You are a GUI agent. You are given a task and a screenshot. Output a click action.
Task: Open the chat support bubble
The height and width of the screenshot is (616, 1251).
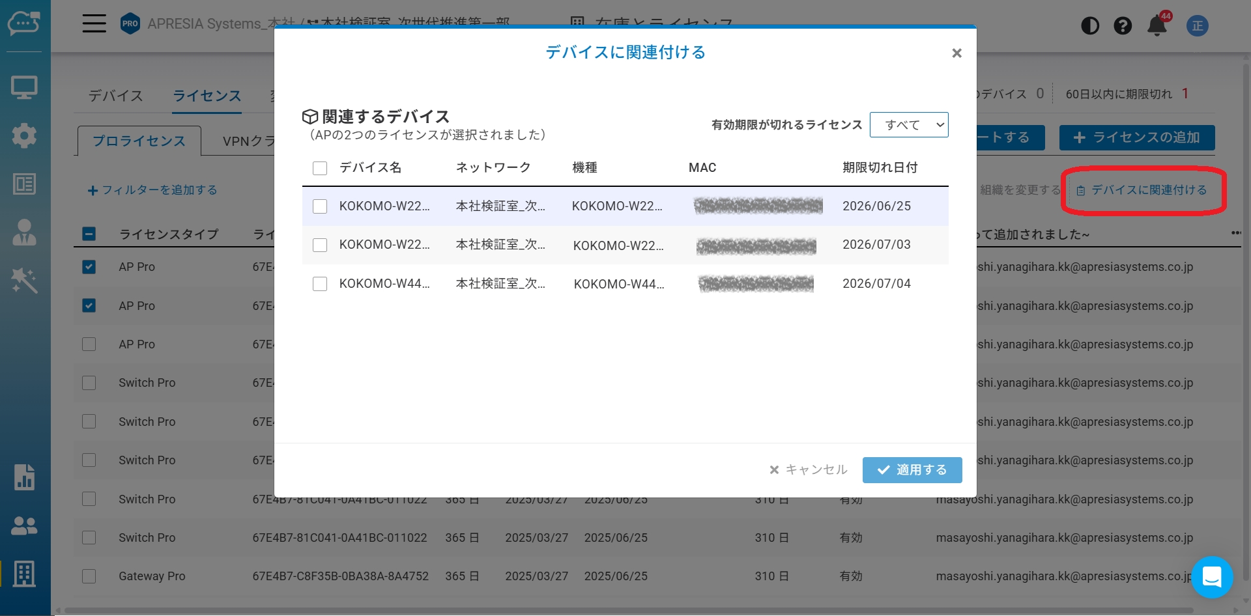(1212, 577)
